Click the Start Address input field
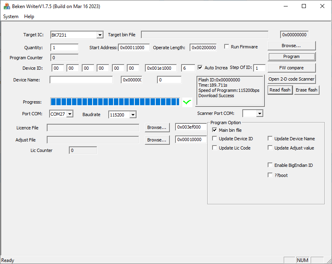Viewport: 332px width, 264px height. pyautogui.click(x=134, y=48)
